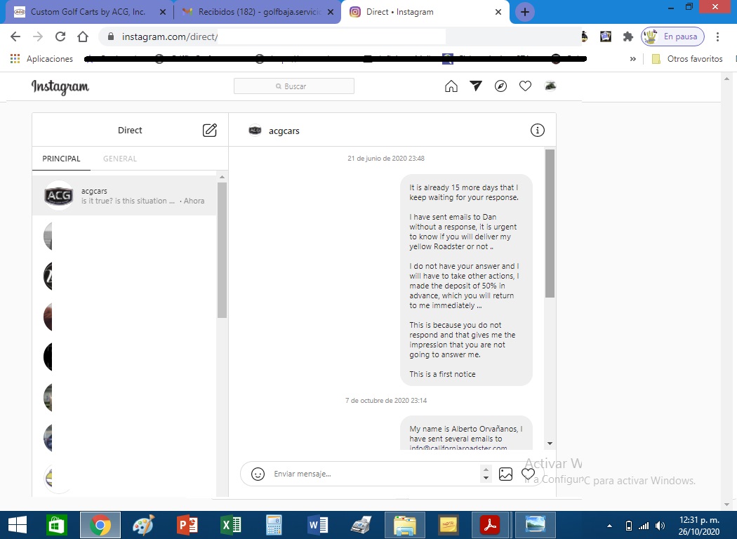Click the 'This is a first notice' message
This screenshot has width=737, height=539.
pyautogui.click(x=442, y=374)
